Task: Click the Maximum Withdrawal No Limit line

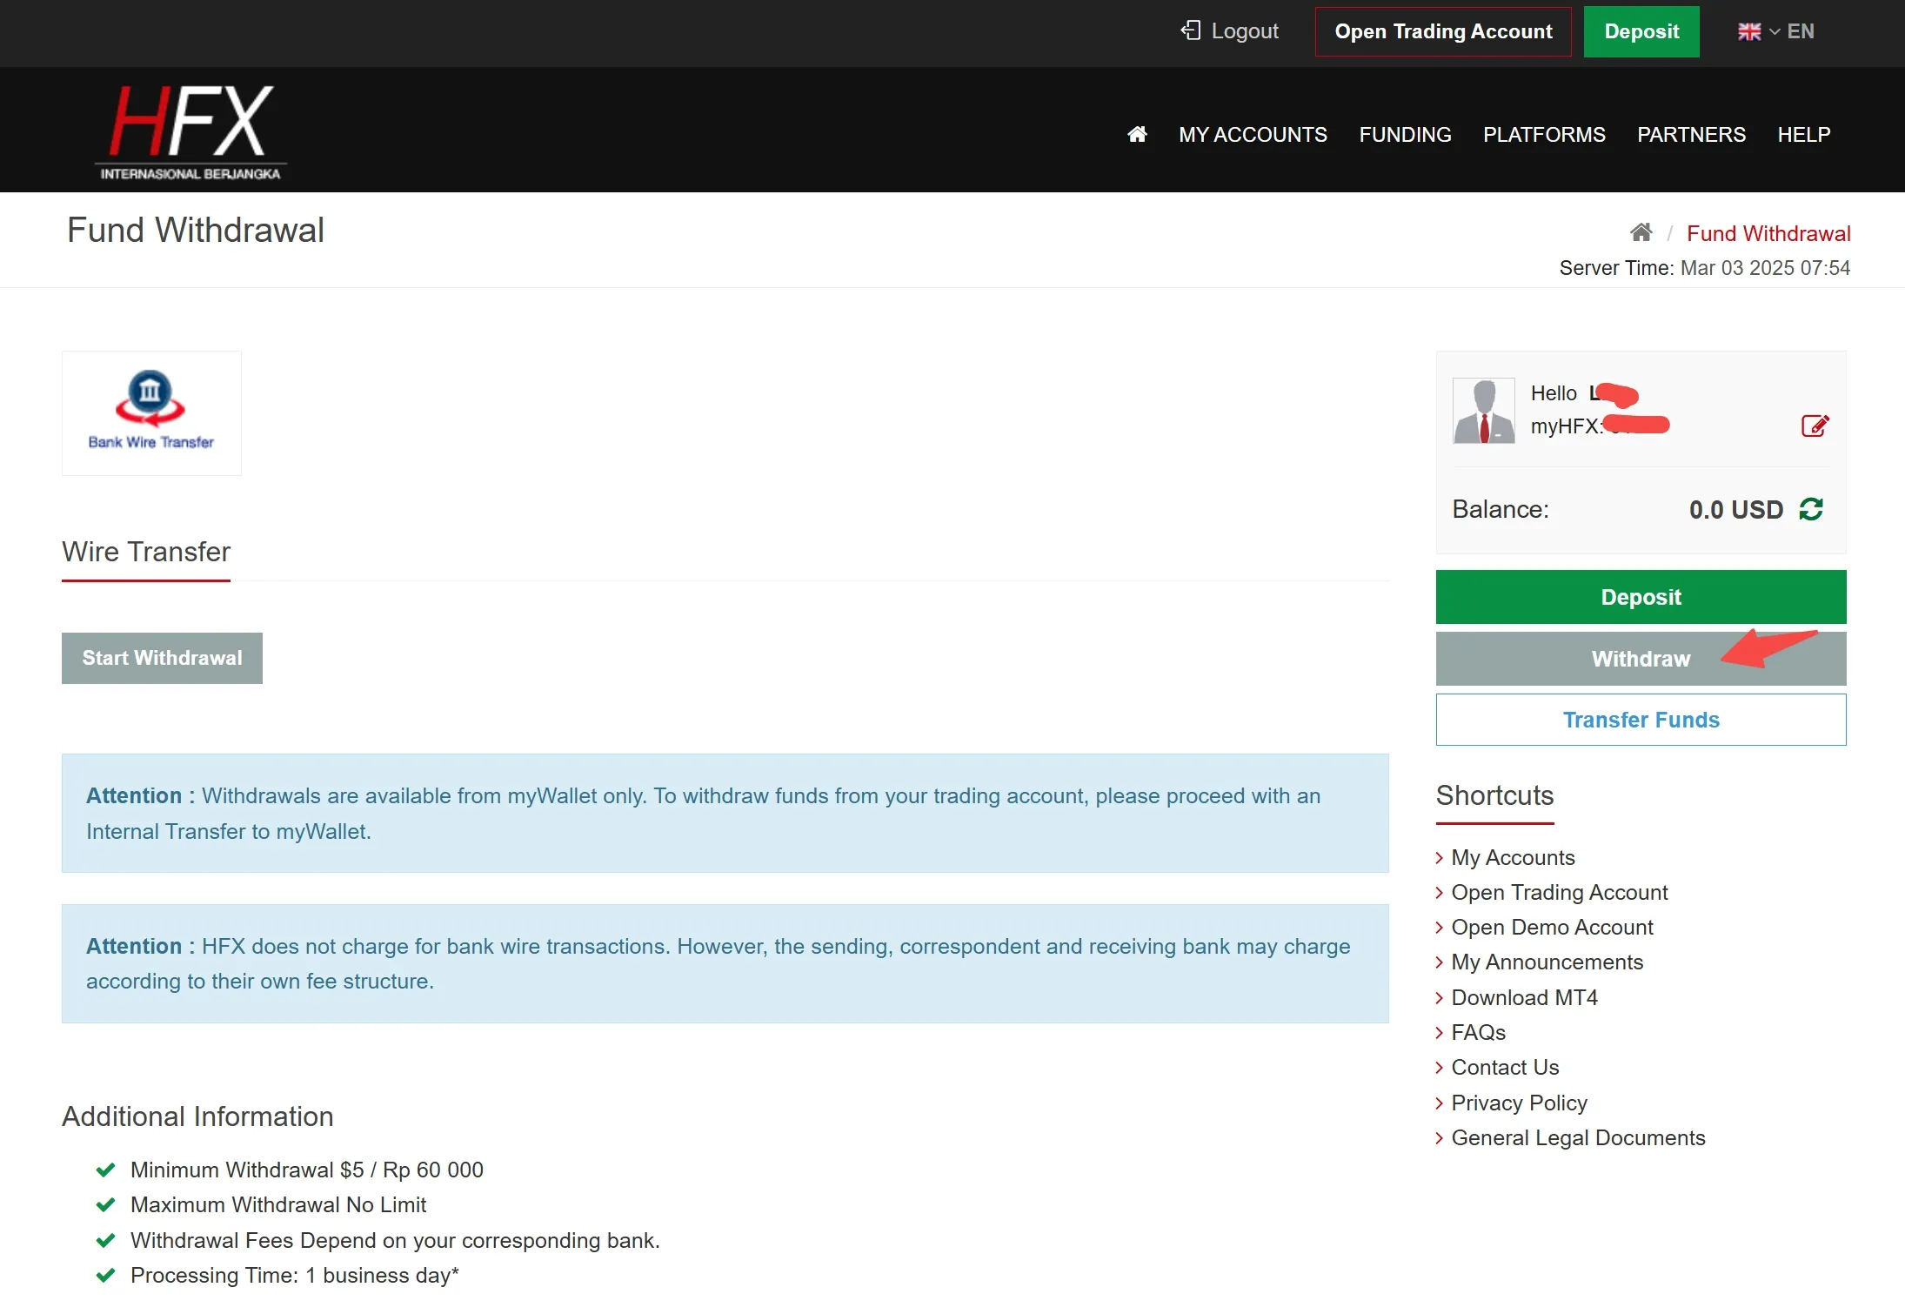Action: click(278, 1205)
